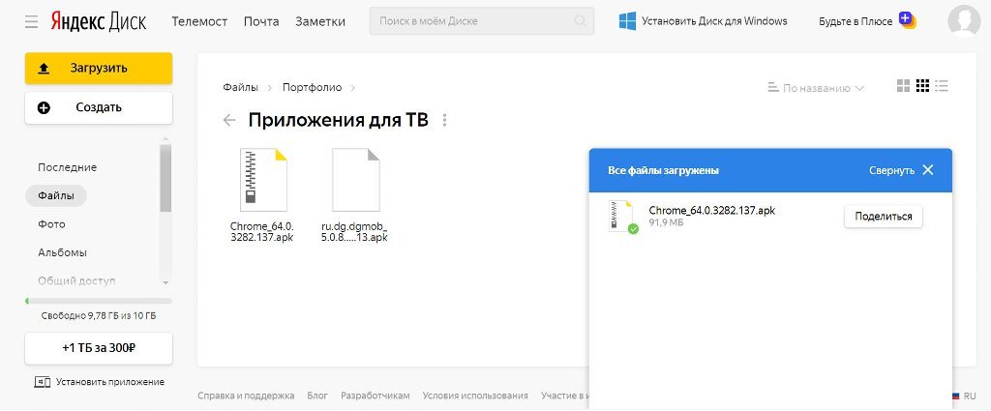Click 'Все файлы загружены' header text

tap(663, 170)
